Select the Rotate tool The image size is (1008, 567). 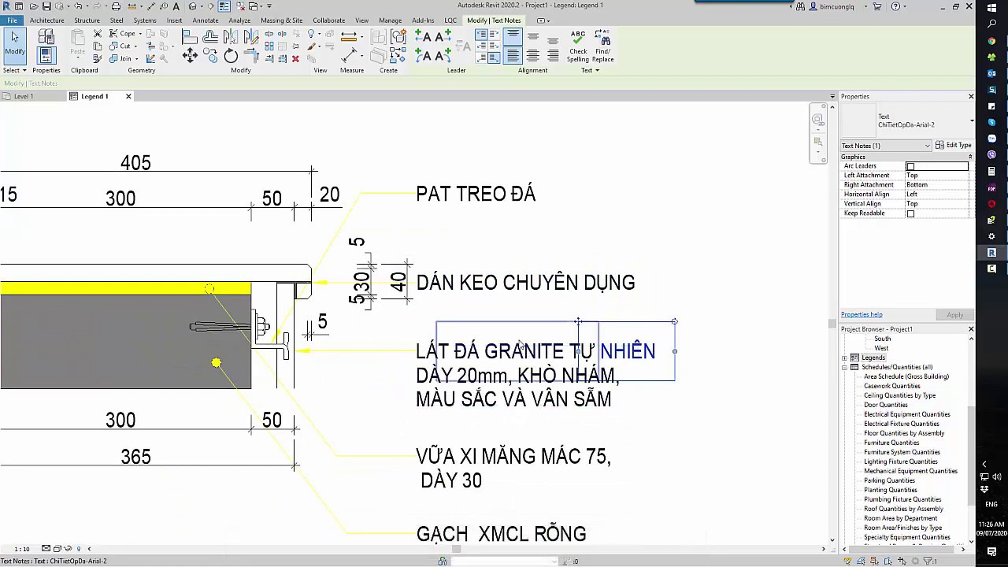click(231, 55)
